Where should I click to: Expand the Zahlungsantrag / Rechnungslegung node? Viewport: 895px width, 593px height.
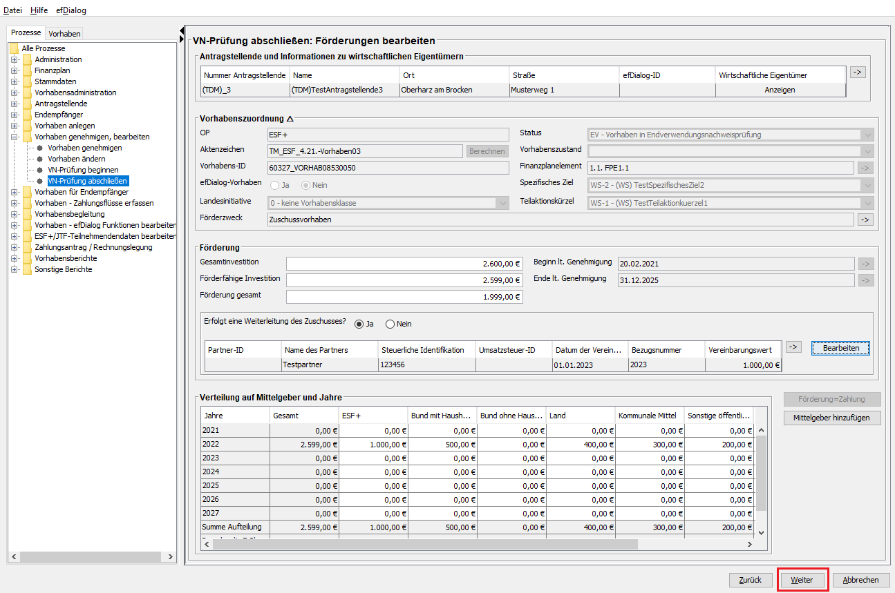pyautogui.click(x=14, y=247)
